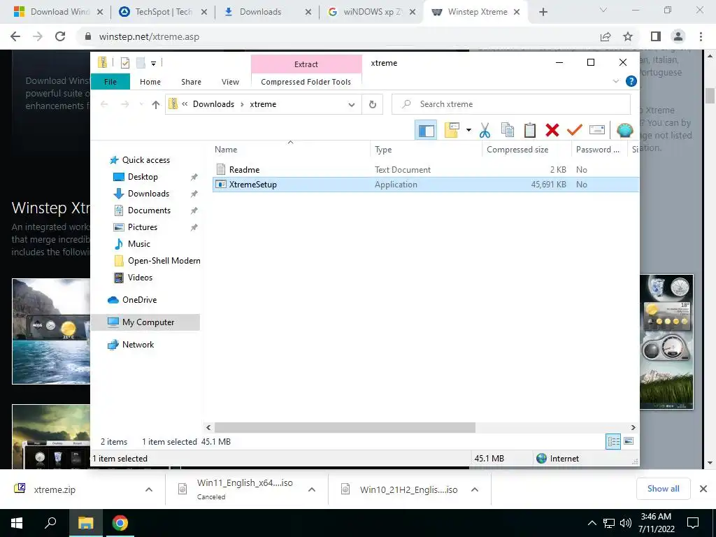Click Show all downloads button
Screen dimensions: 716x537
coord(663,489)
